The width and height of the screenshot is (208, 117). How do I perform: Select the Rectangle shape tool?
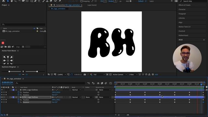(x=32, y=1)
